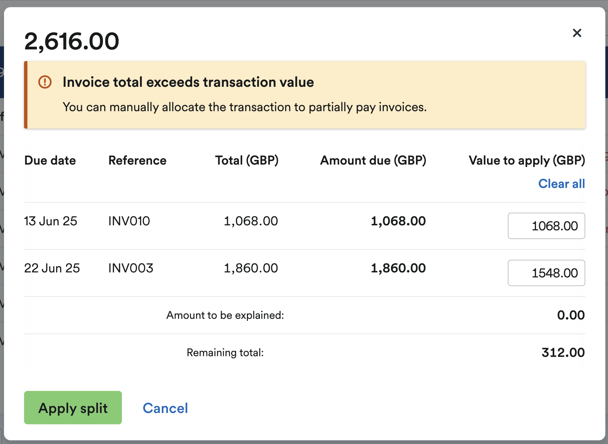Click the manually allocate message text
The width and height of the screenshot is (608, 444).
click(x=245, y=107)
